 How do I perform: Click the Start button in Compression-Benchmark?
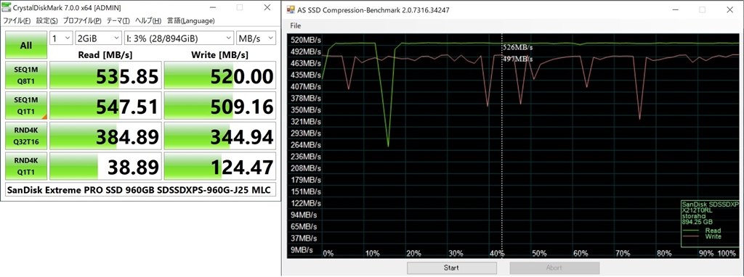451,268
